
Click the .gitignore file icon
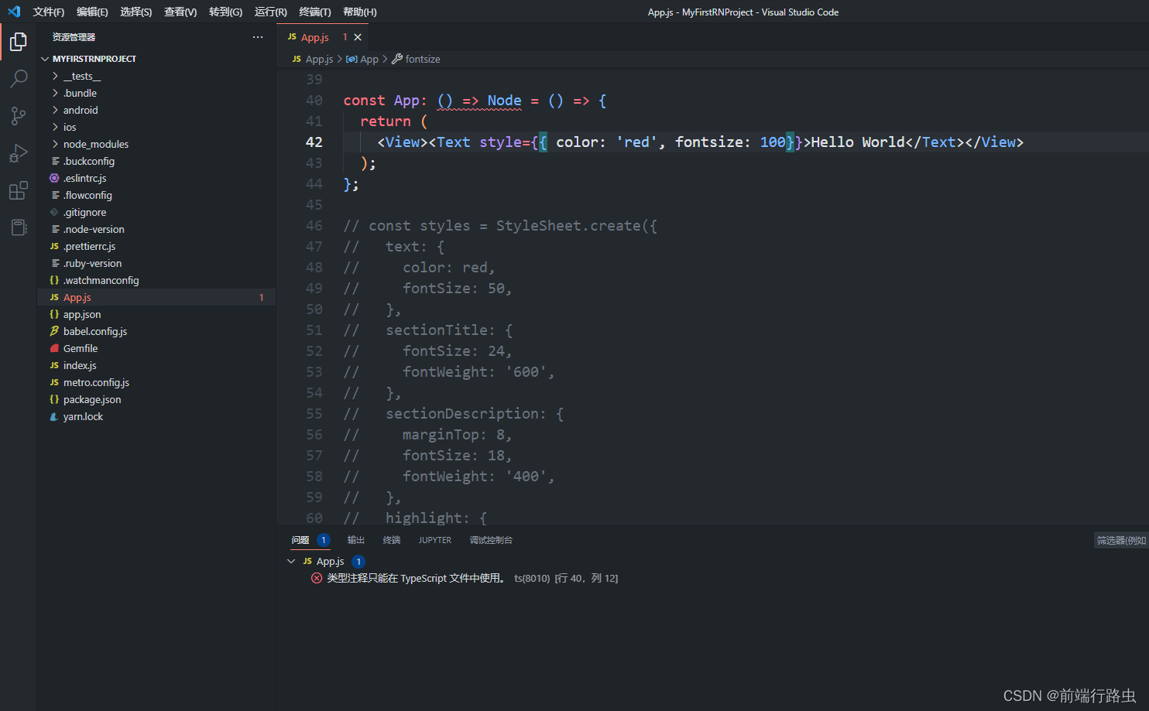pos(54,212)
